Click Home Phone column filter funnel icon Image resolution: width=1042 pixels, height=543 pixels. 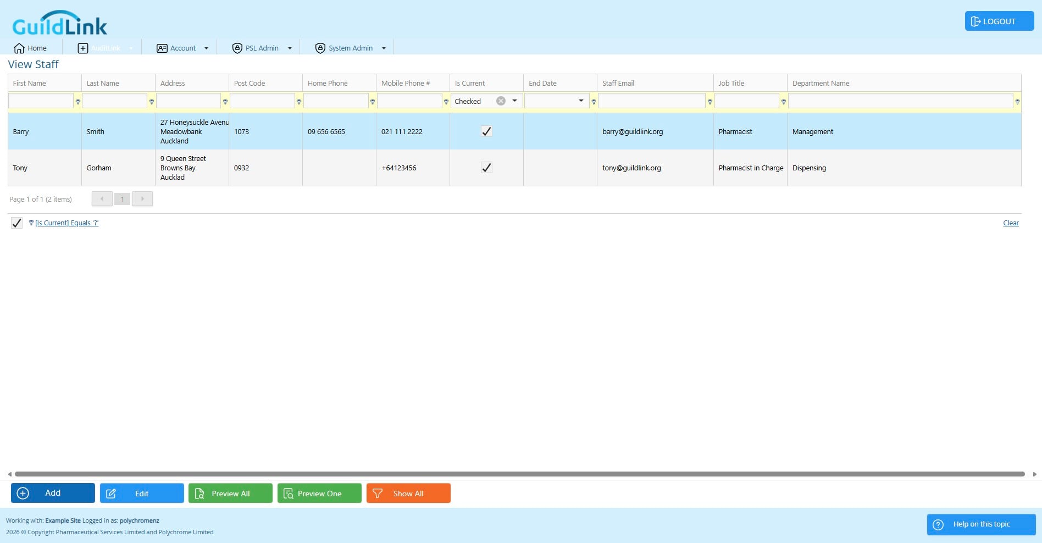click(x=373, y=102)
